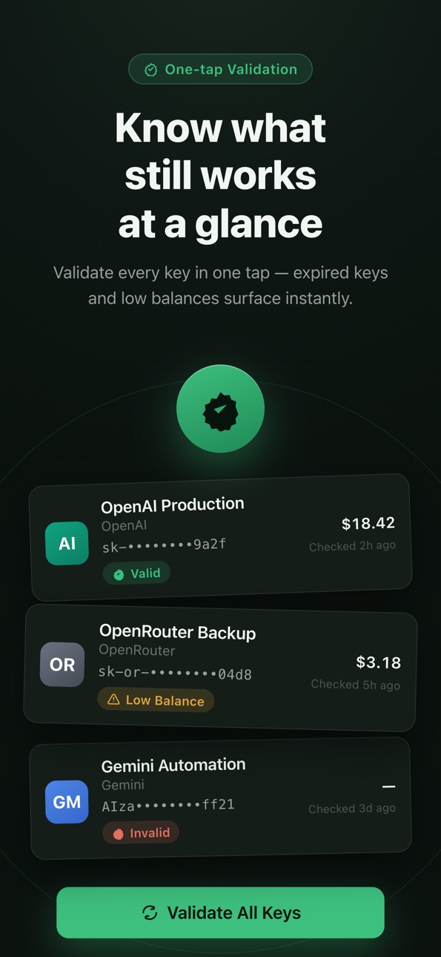Viewport: 441px width, 957px height.
Task: Click the badge icon in One-tap Validation pill
Action: 150,70
